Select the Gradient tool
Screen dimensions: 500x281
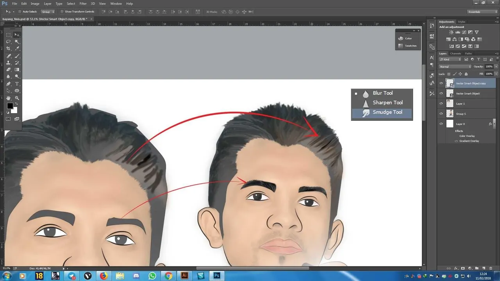17,69
